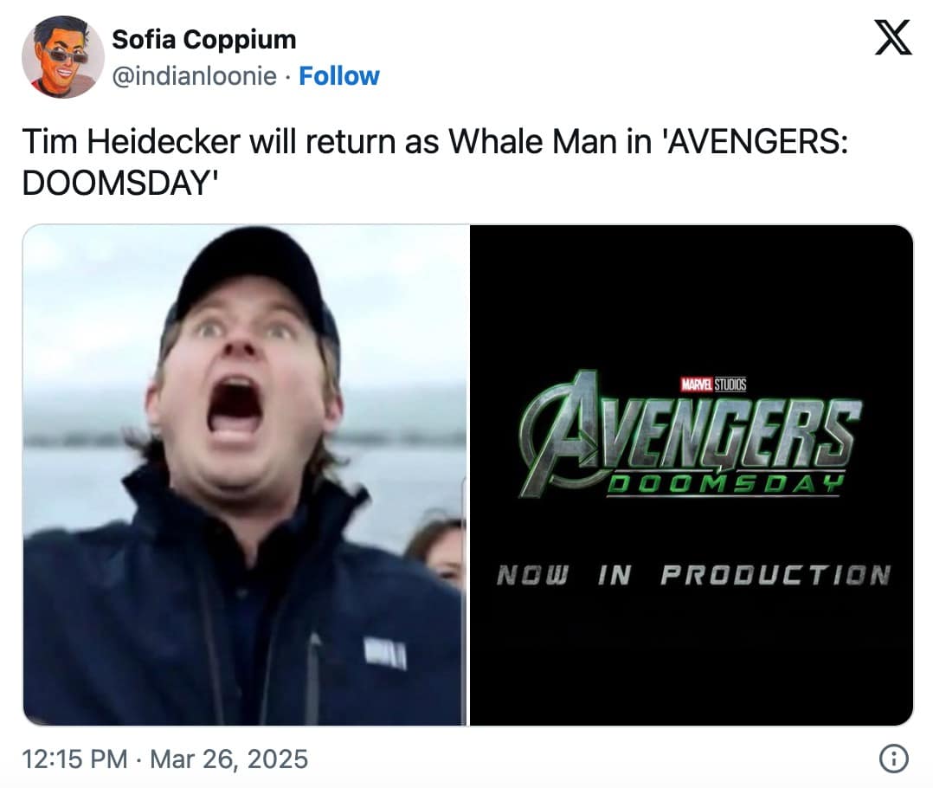Open the left image attachment full-size
Image resolution: width=933 pixels, height=788 pixels.
pos(242,476)
